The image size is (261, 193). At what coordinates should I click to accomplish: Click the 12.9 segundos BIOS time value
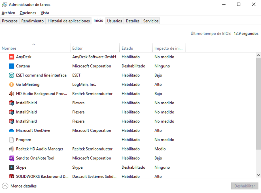[246, 33]
